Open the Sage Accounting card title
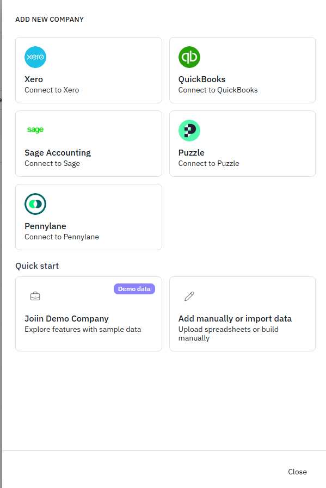This screenshot has width=326, height=488. [58, 153]
